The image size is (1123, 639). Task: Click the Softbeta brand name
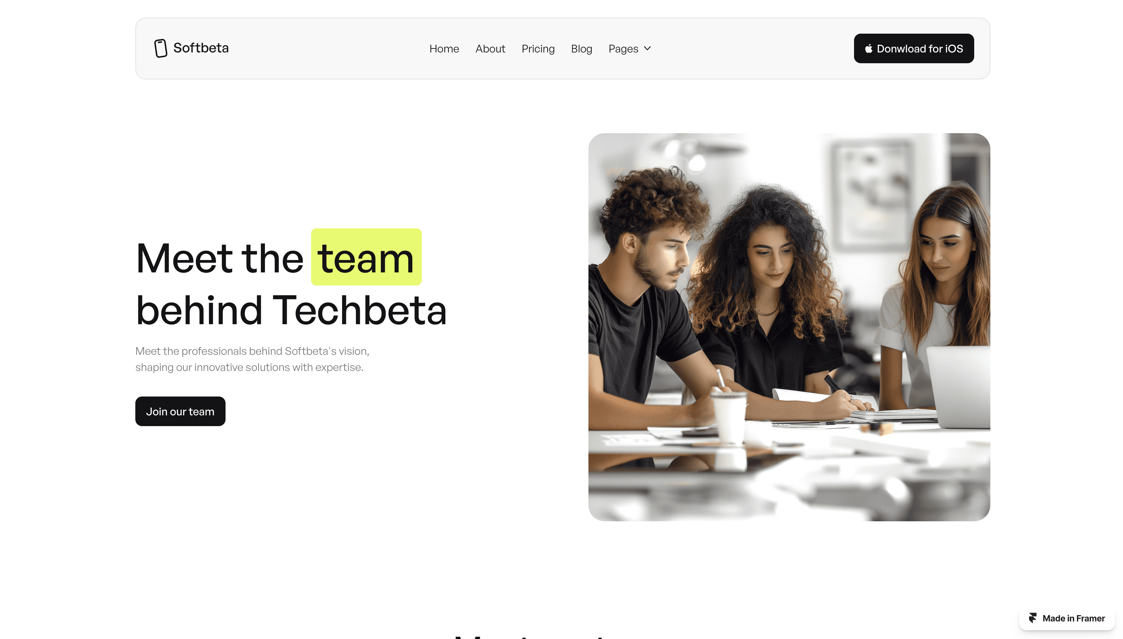(201, 47)
